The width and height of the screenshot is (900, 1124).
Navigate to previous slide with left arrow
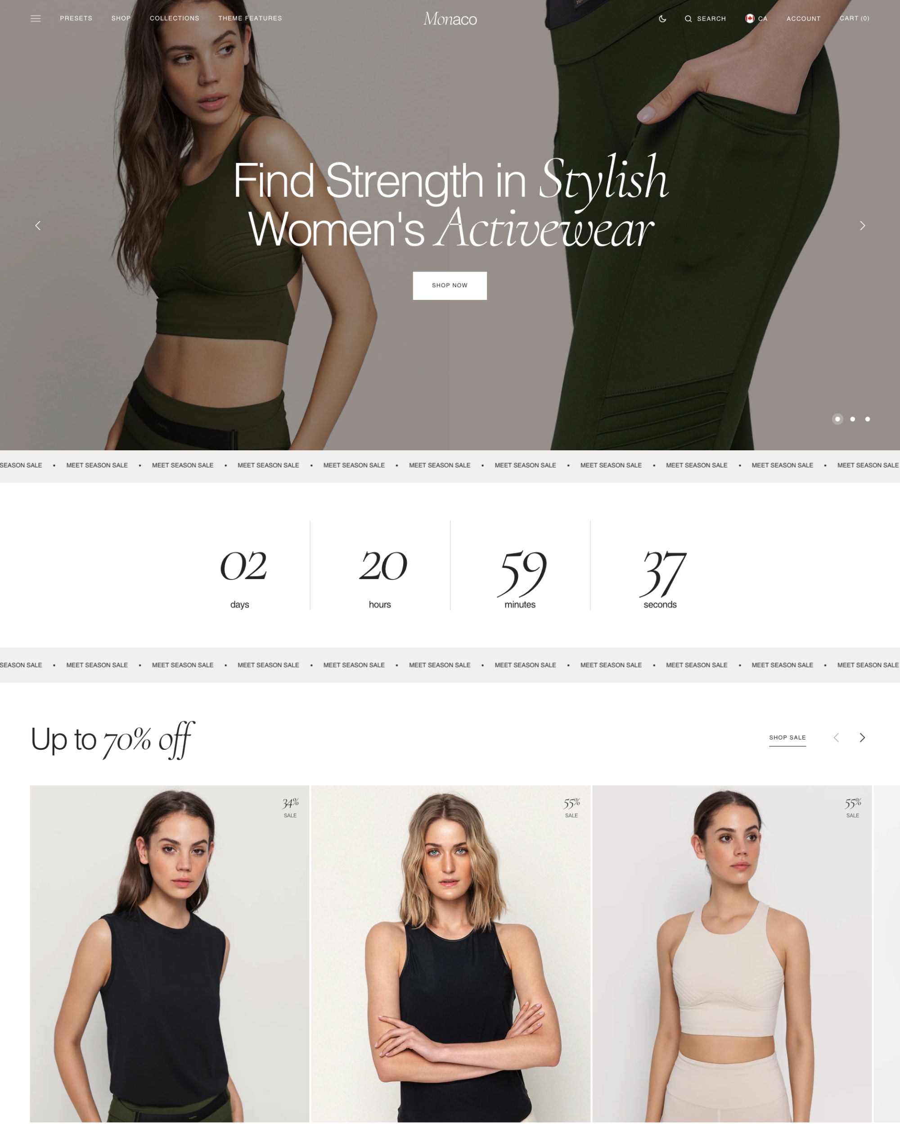[x=38, y=225]
